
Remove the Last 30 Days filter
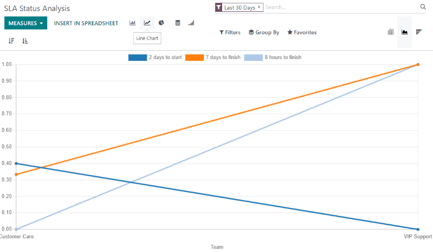259,7
